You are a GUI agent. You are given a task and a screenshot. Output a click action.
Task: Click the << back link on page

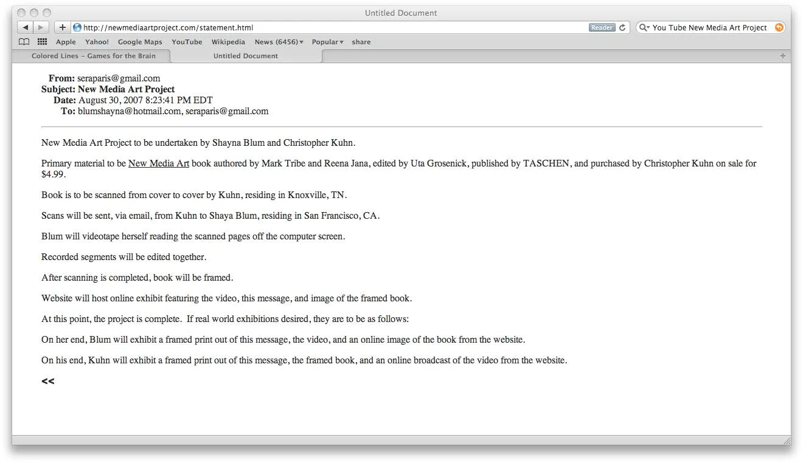[48, 381]
